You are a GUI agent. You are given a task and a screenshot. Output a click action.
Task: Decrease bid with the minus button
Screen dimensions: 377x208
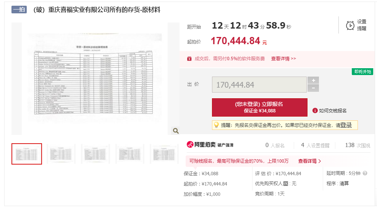click(x=313, y=88)
